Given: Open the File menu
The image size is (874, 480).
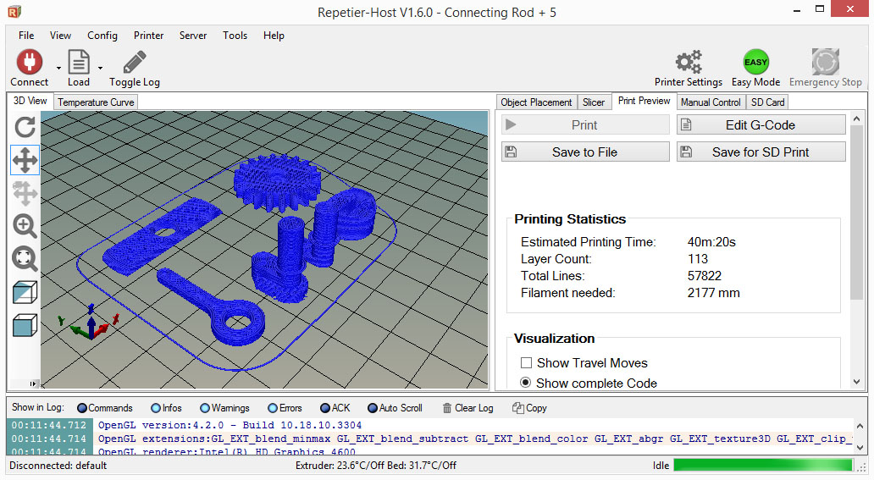Looking at the screenshot, I should [26, 35].
